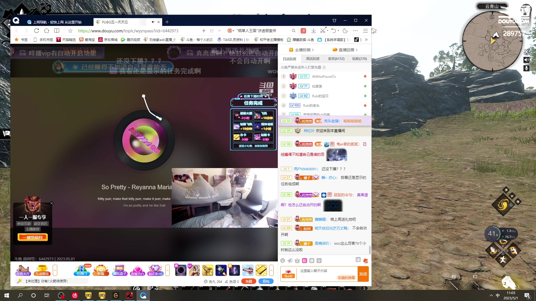Switch to the 周活跃度 tab
The height and width of the screenshot is (301, 536).
point(313,59)
